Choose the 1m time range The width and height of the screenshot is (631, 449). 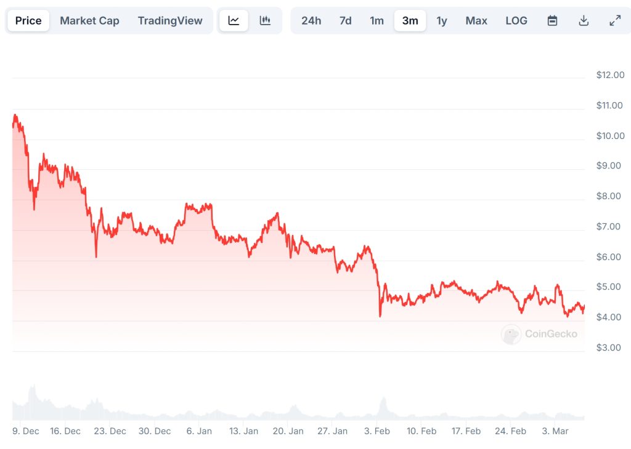point(377,20)
